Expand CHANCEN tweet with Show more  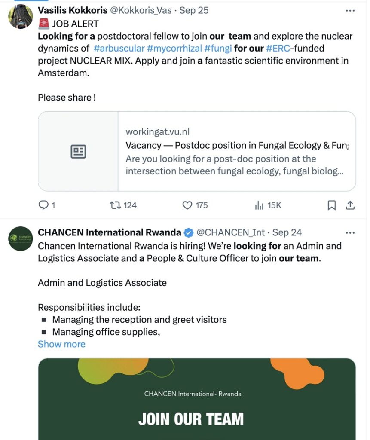coord(61,344)
